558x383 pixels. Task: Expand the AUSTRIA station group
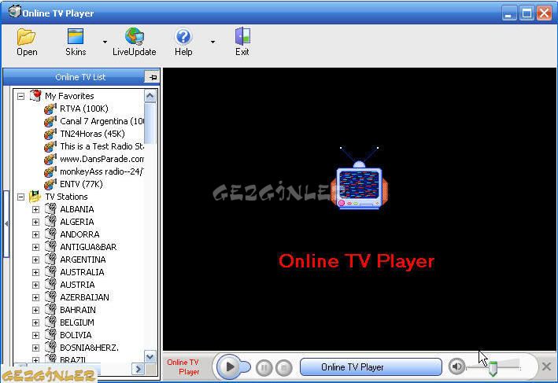click(35, 285)
